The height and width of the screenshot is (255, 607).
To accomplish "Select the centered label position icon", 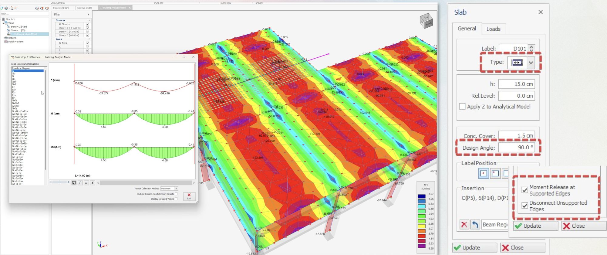I will (x=484, y=173).
